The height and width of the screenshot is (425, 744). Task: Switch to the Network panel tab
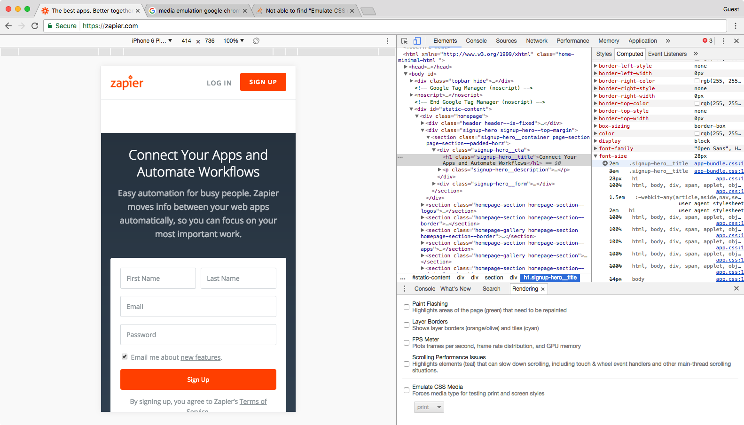pos(537,41)
